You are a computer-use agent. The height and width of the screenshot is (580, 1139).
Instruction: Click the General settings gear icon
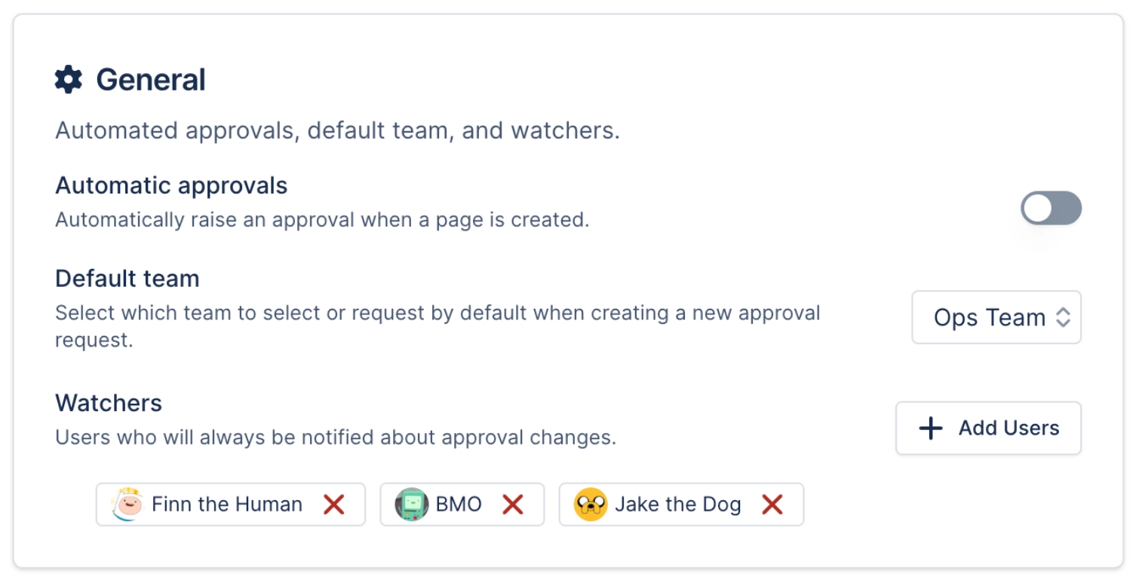pos(66,78)
